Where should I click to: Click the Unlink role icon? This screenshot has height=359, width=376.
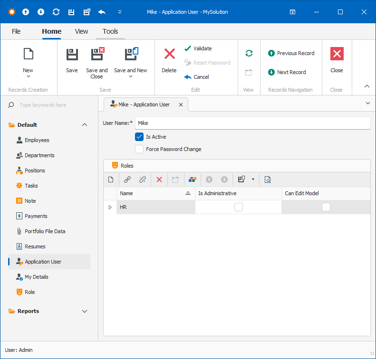tap(143, 179)
